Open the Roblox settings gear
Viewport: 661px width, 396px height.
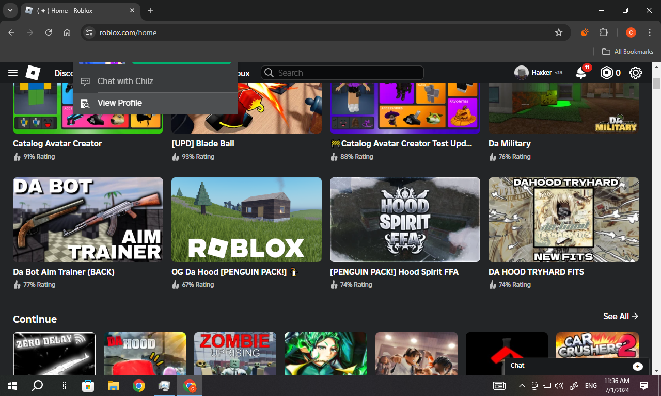[x=636, y=73]
